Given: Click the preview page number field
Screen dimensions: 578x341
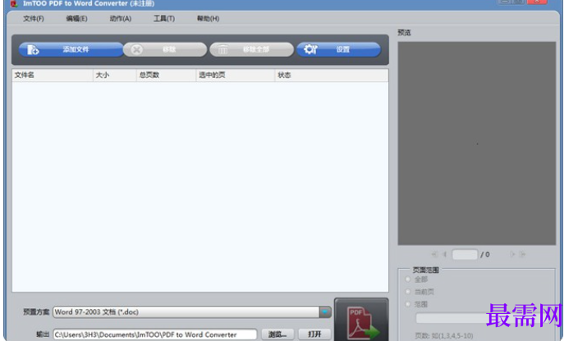Looking at the screenshot, I should click(465, 254).
